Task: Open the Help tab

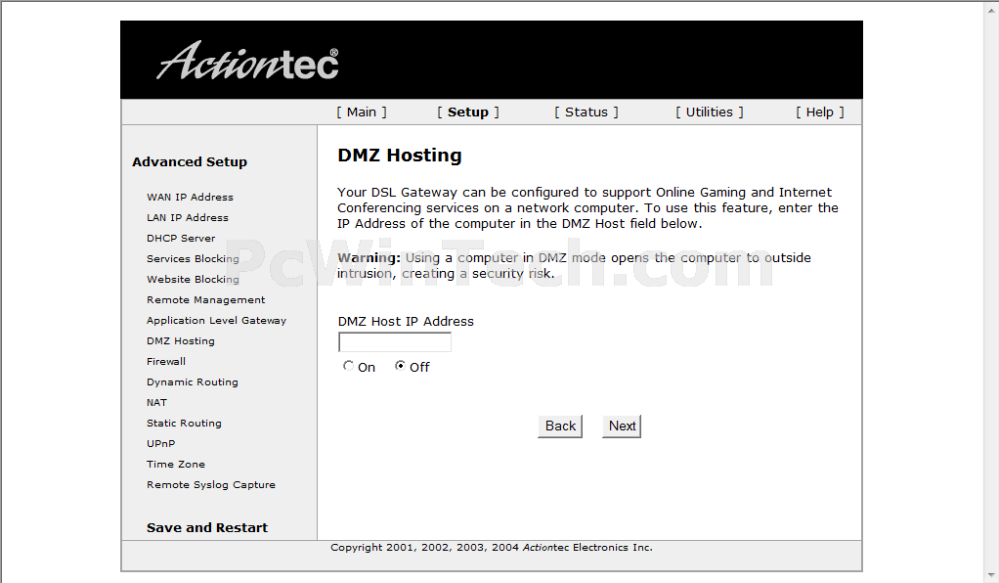Action: pyautogui.click(x=819, y=112)
